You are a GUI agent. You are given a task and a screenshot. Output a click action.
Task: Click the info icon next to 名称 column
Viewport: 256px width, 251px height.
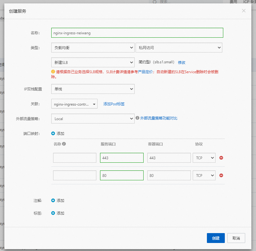(x=64, y=144)
